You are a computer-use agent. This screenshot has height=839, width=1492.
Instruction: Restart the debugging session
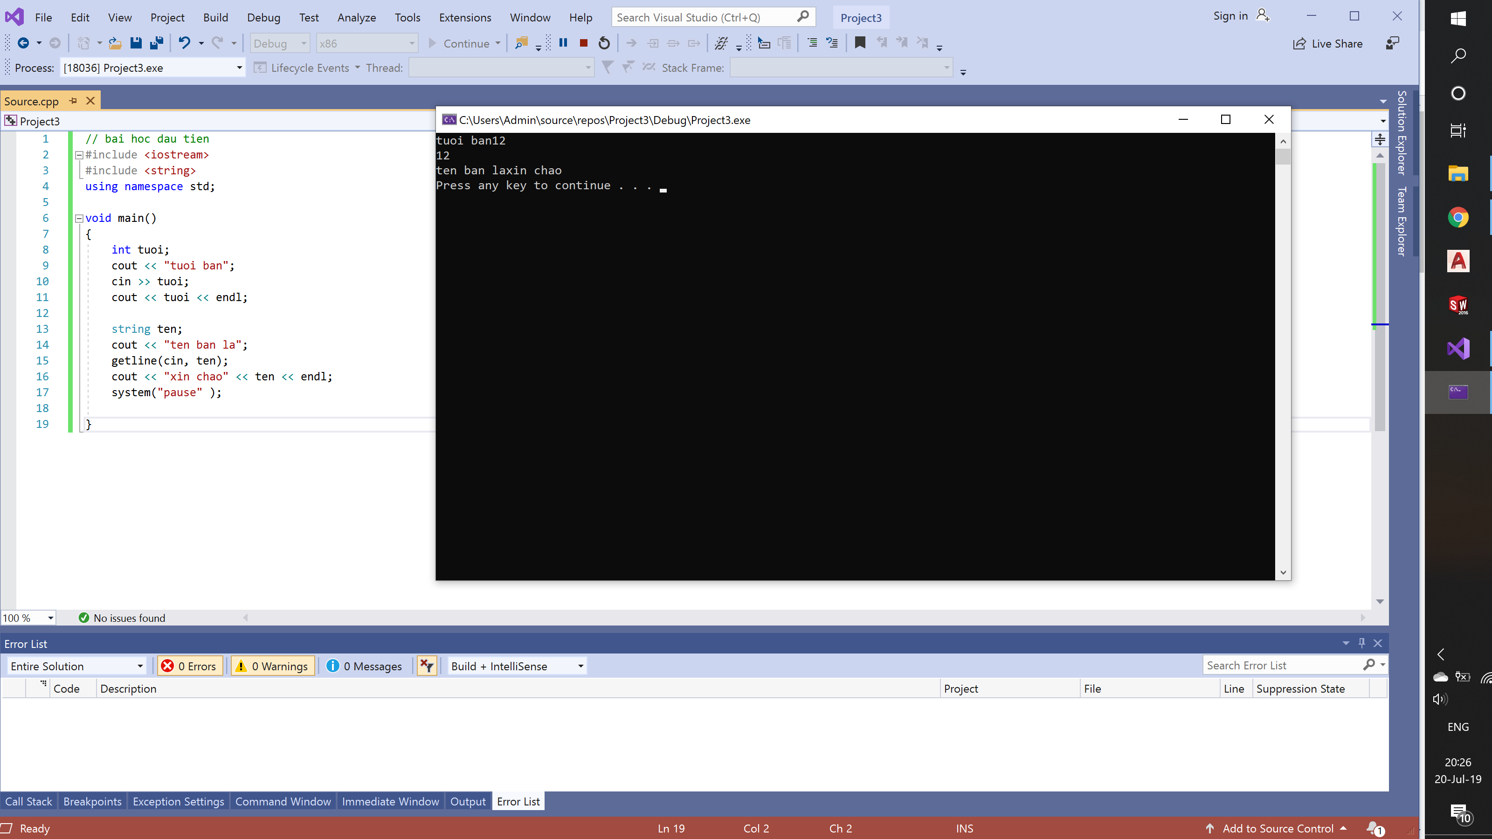(604, 43)
